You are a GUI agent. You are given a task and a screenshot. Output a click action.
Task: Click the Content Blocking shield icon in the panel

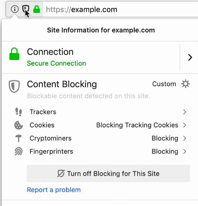click(14, 86)
